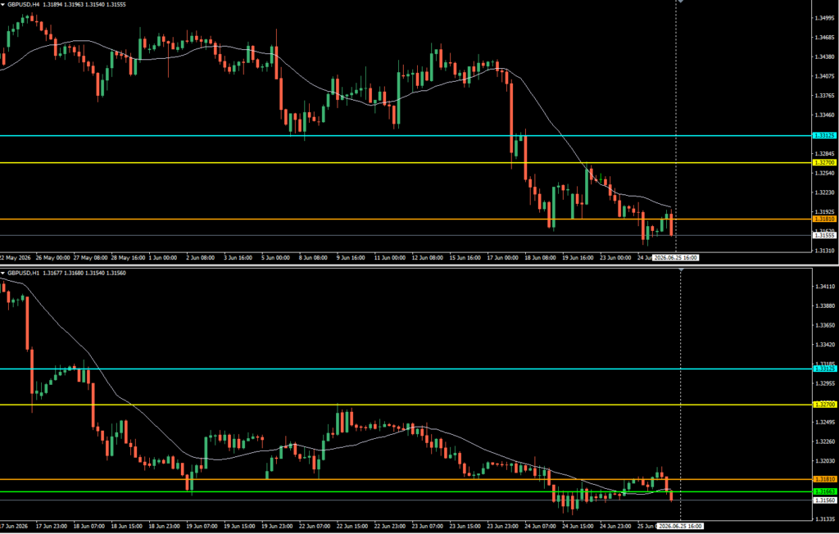Click yellow 1.32700 price tag in H4 chart
This screenshot has height=534, width=839.
(824, 163)
